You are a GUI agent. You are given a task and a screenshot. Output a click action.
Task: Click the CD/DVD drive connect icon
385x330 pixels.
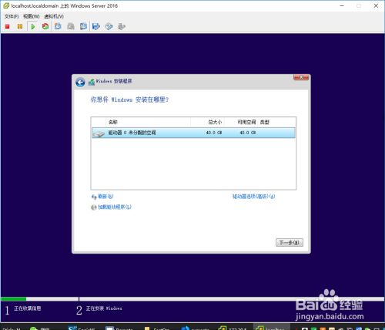(109, 26)
